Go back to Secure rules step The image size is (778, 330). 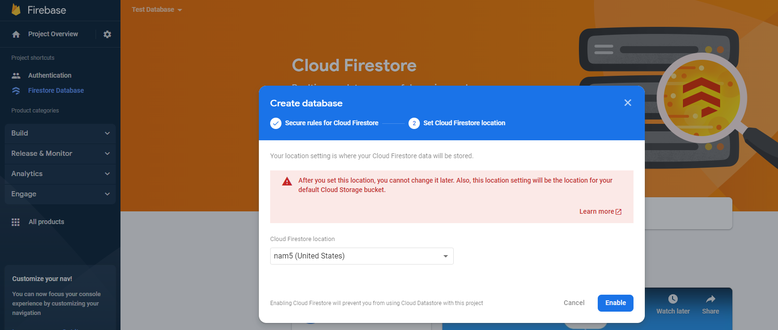tap(332, 123)
